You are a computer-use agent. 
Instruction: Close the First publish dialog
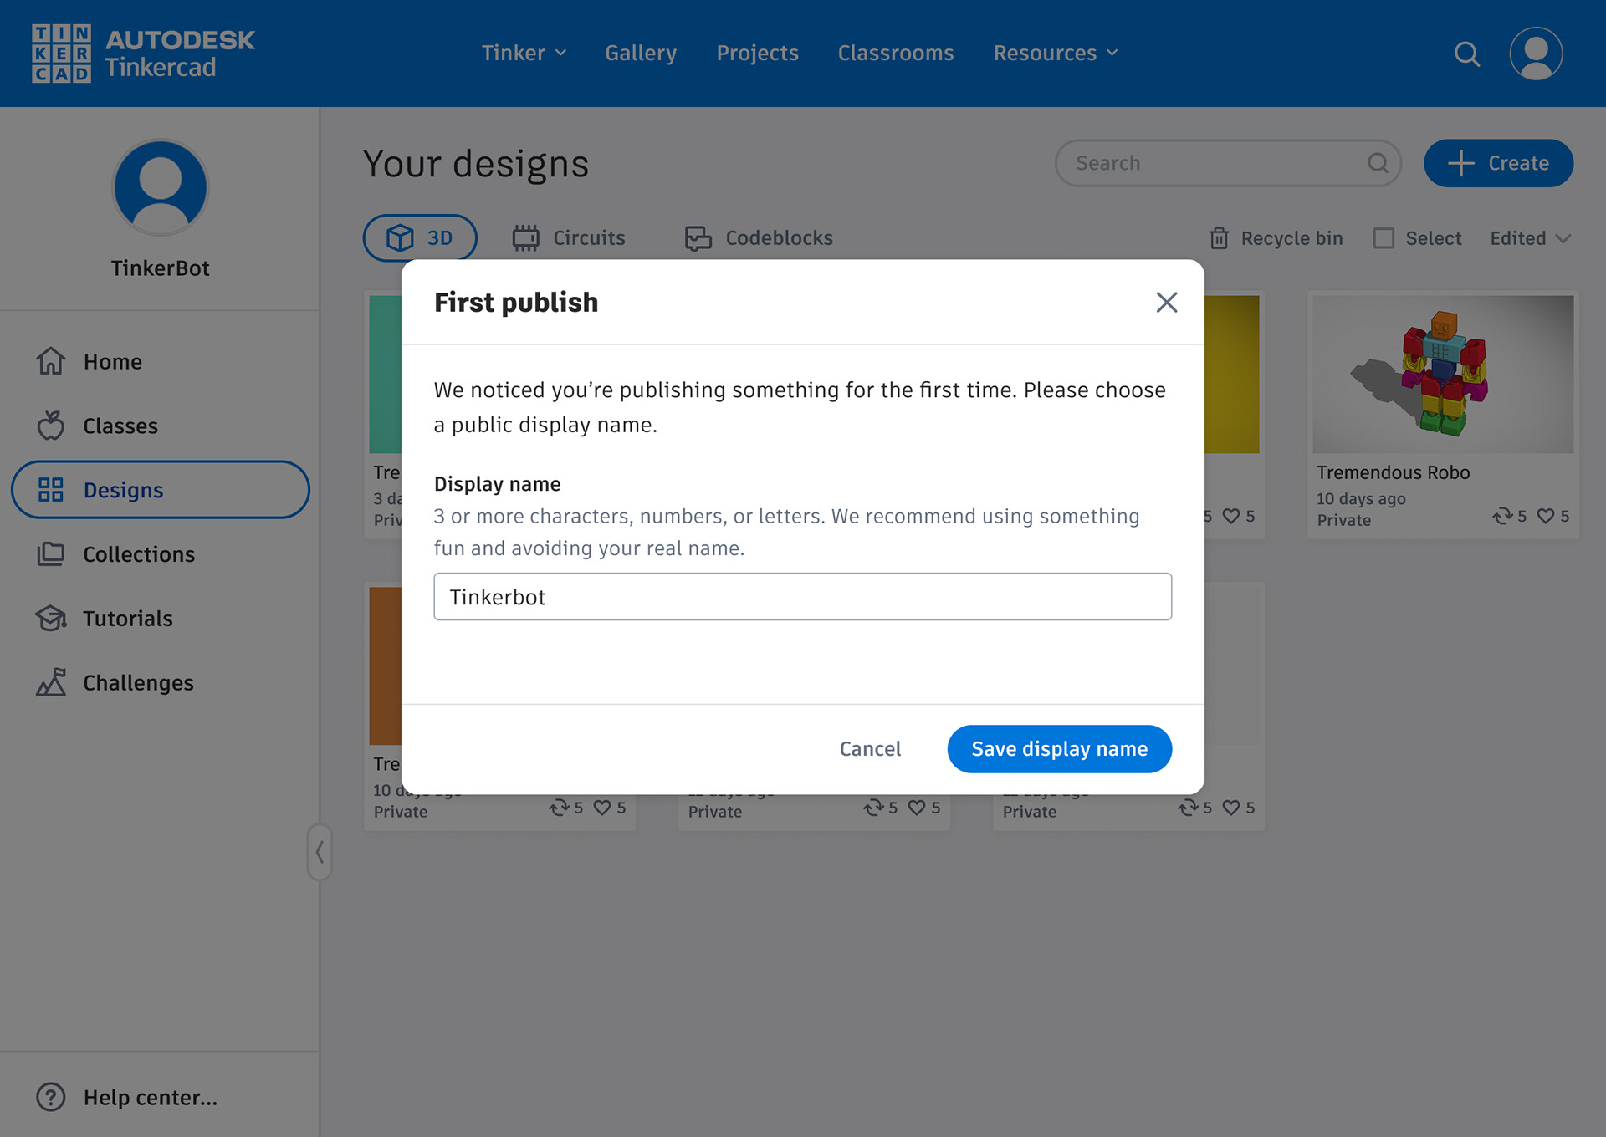click(x=1166, y=302)
